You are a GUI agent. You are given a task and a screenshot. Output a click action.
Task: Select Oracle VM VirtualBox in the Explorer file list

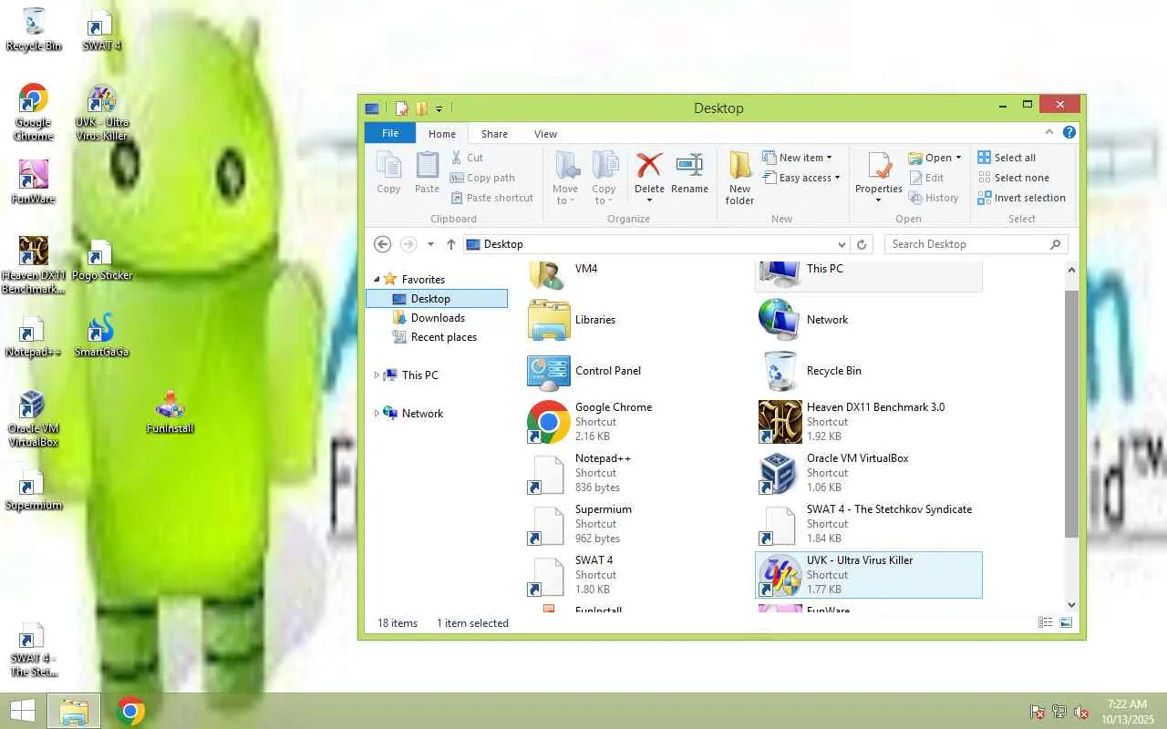(870, 473)
